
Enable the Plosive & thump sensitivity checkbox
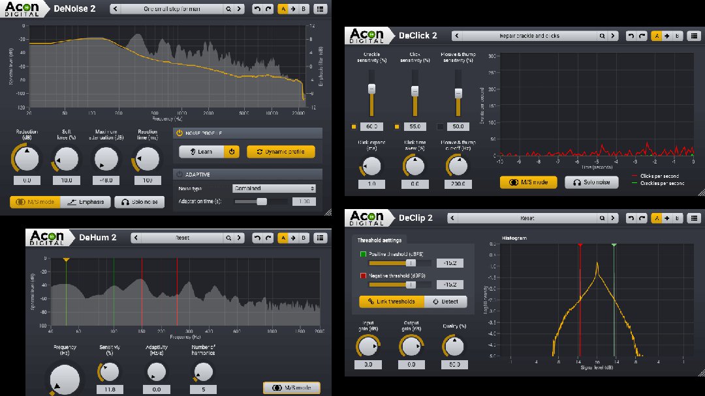pyautogui.click(x=440, y=126)
